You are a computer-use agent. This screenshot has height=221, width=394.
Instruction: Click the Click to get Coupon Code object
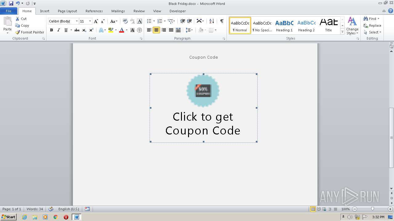[203, 108]
